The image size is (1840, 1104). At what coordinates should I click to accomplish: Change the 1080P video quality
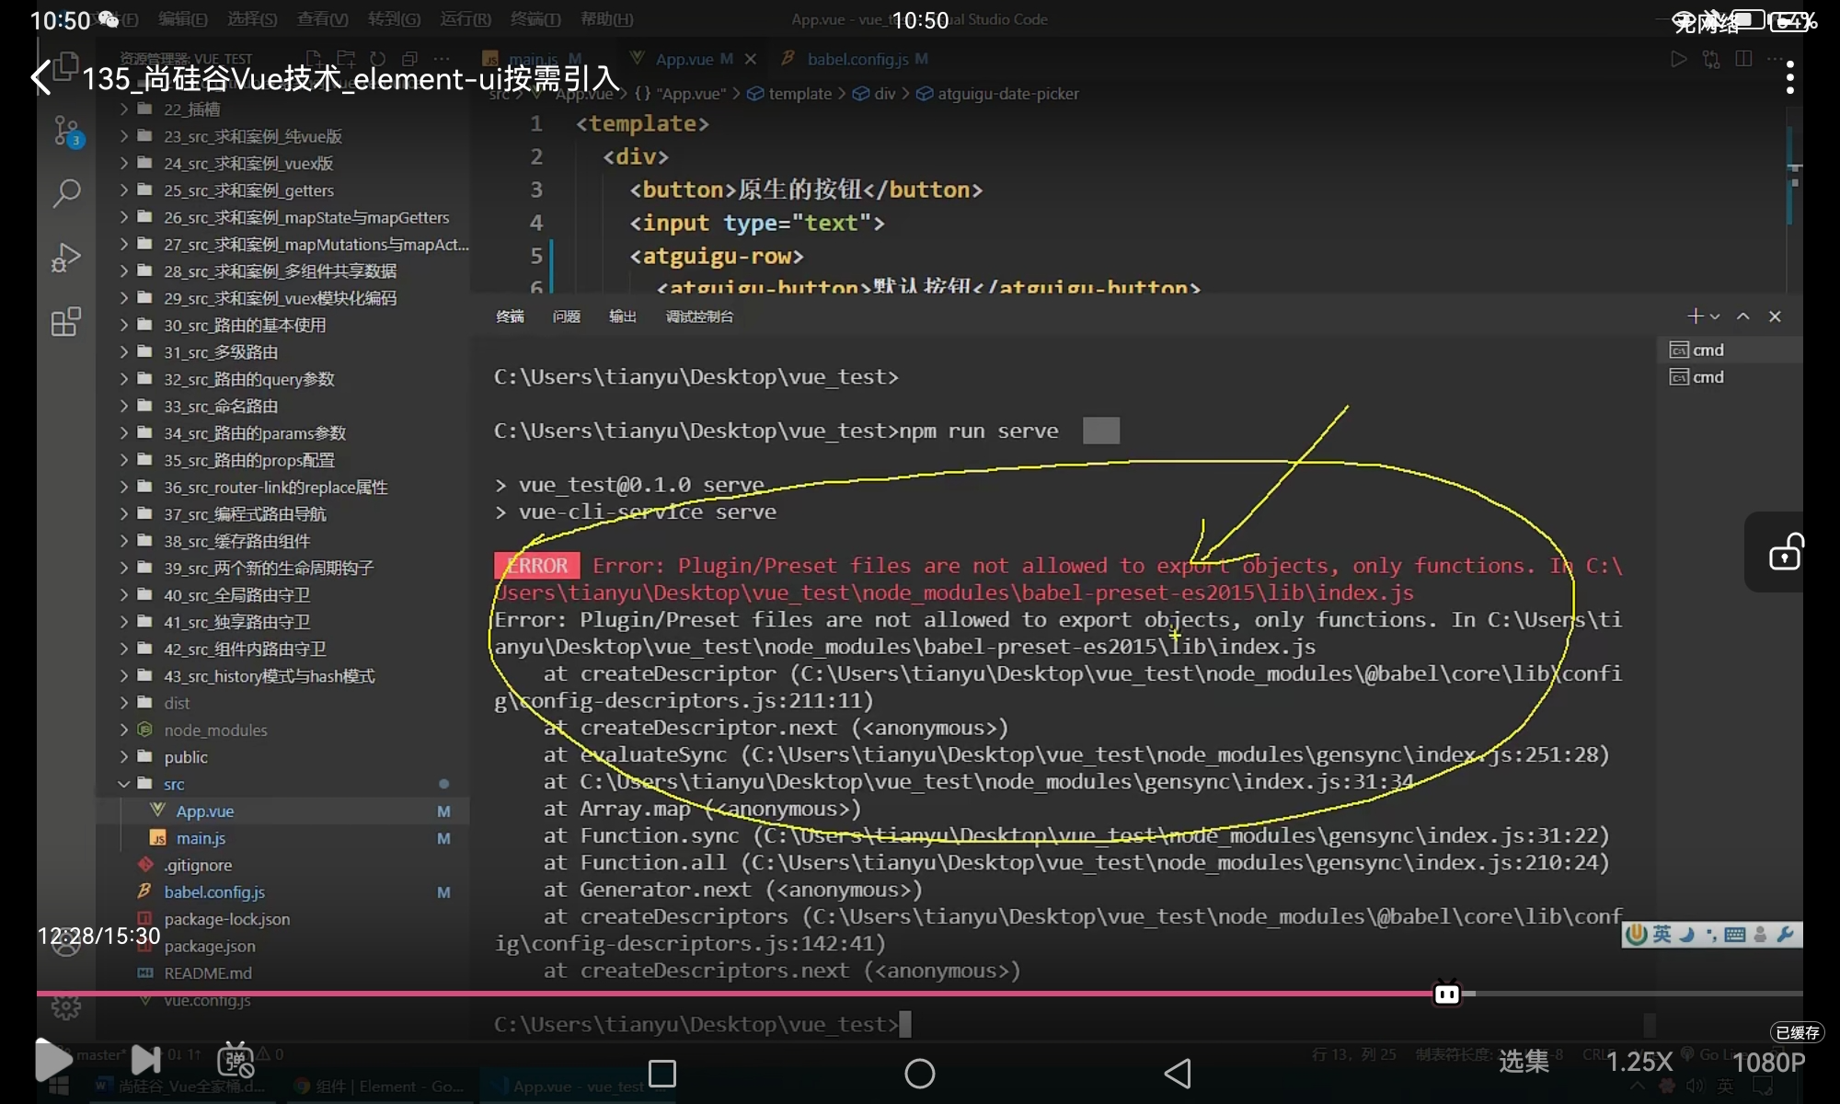click(x=1768, y=1062)
